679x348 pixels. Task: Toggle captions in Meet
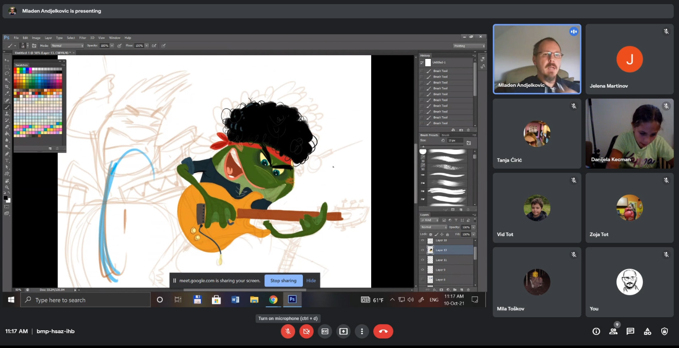[325, 331]
